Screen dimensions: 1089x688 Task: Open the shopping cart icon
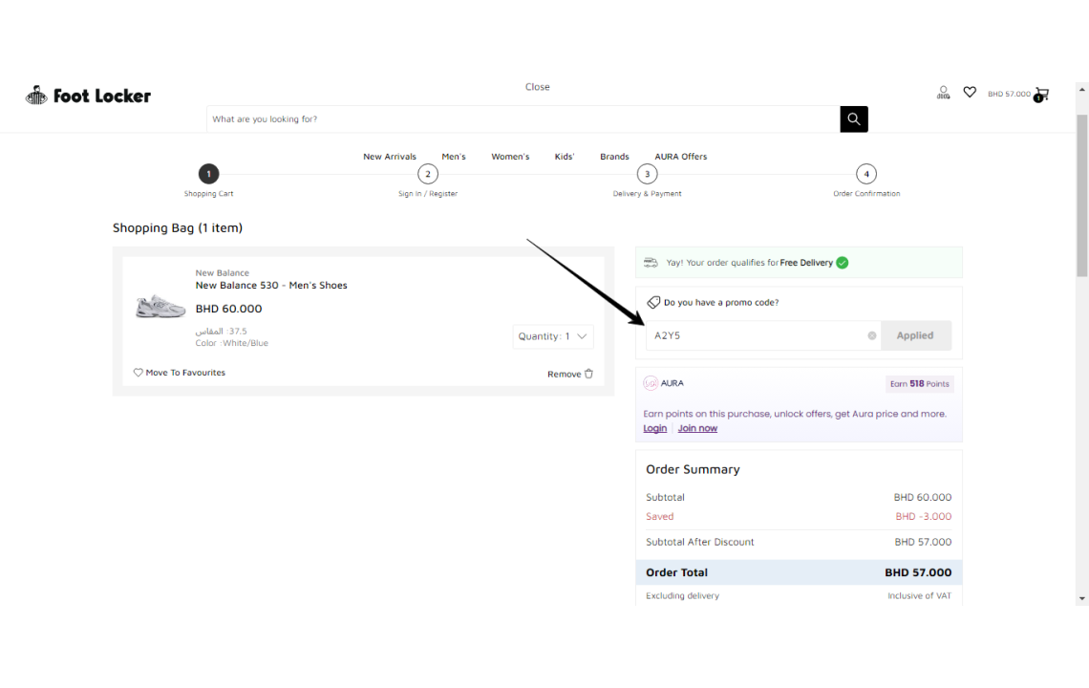click(1041, 95)
